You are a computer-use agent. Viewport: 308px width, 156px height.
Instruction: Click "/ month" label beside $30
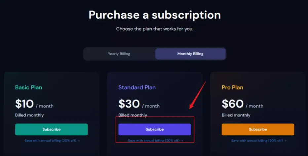[x=151, y=106]
